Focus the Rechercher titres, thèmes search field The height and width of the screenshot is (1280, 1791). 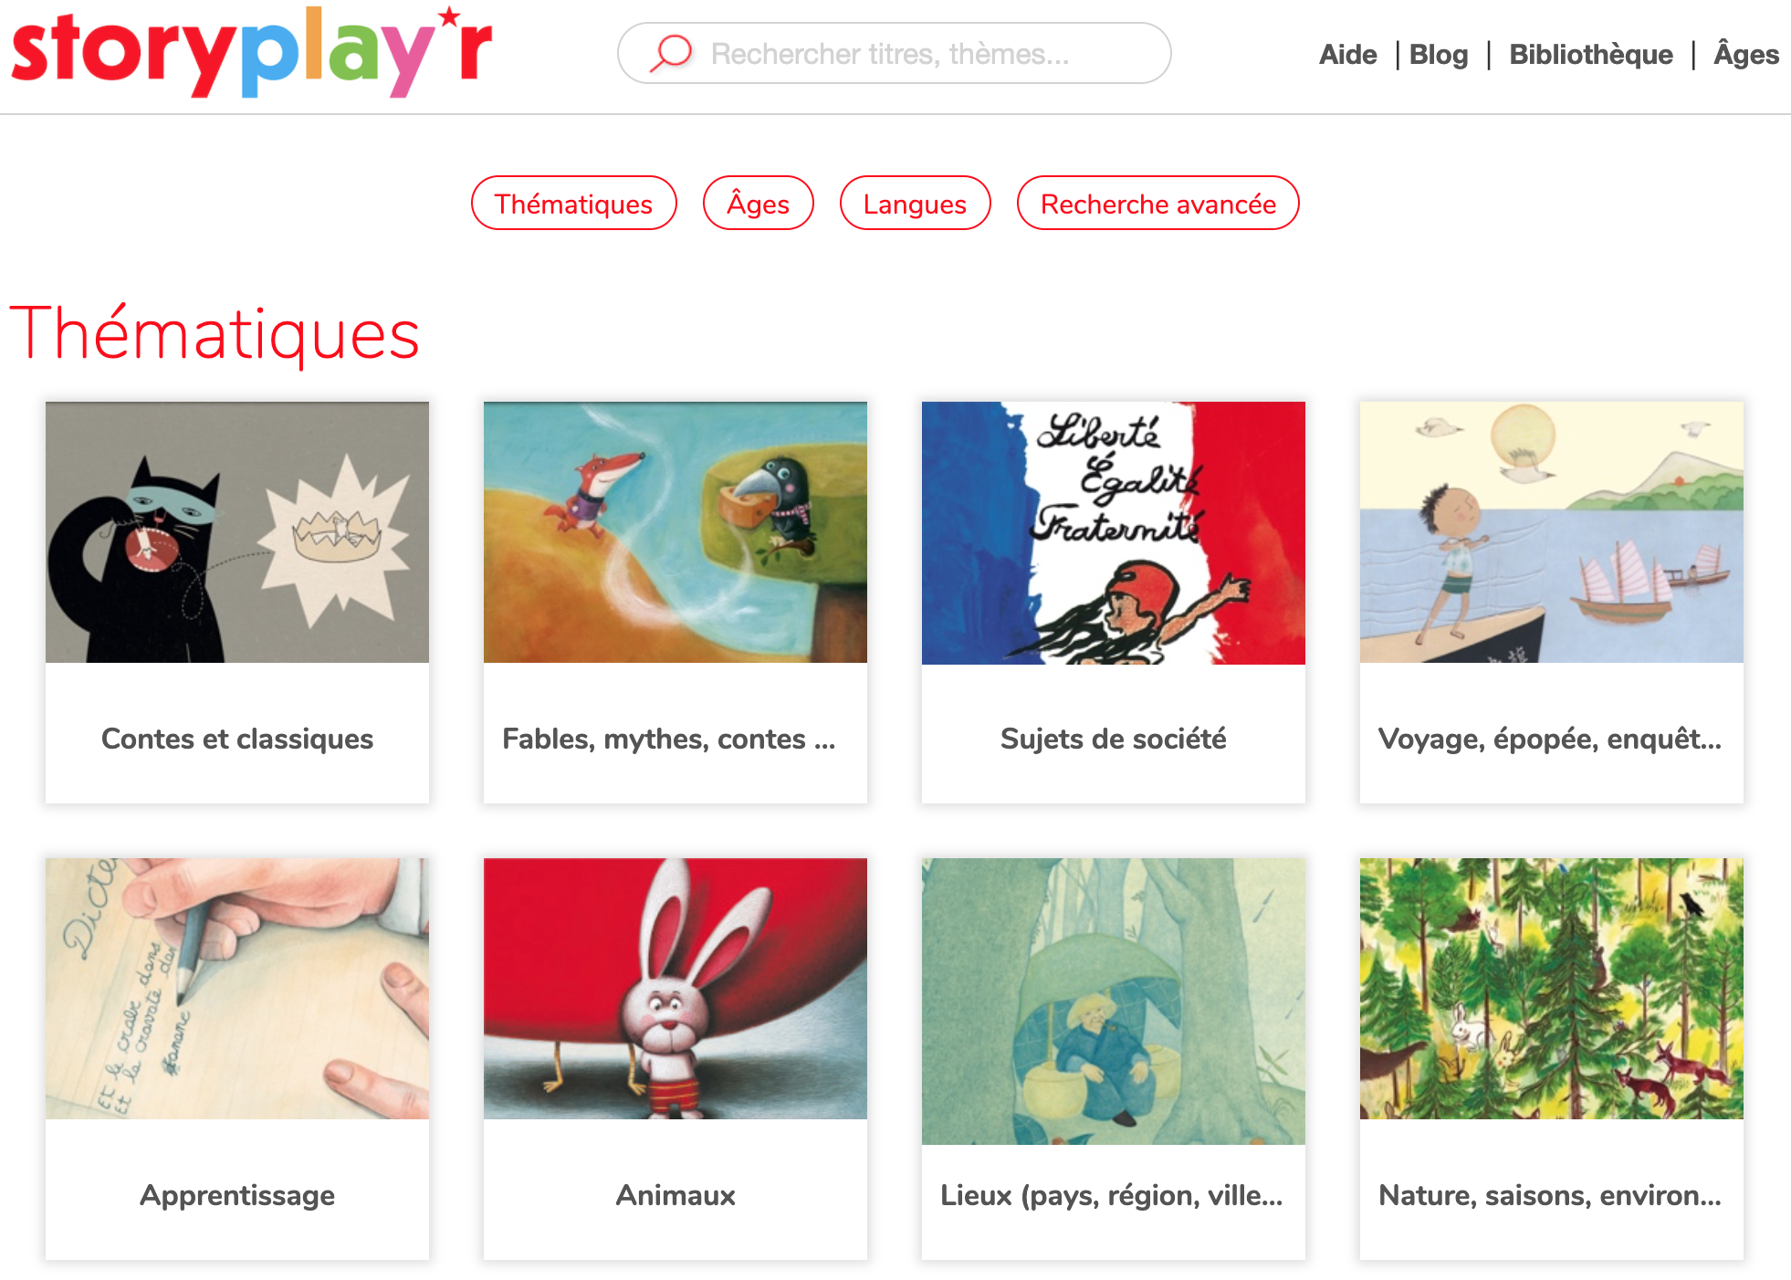[895, 53]
